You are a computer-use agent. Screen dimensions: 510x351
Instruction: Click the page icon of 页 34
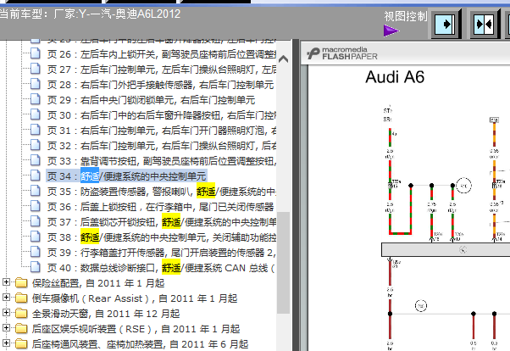tap(35, 175)
